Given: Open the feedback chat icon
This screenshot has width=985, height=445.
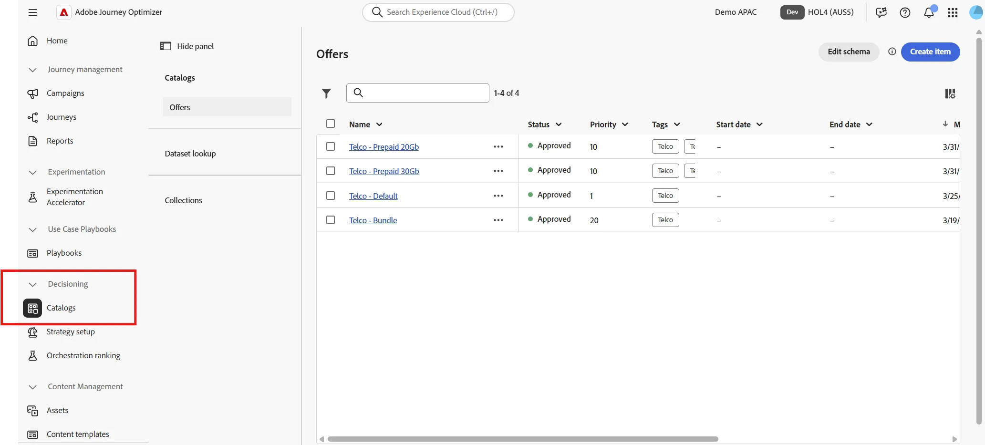Looking at the screenshot, I should [x=881, y=12].
